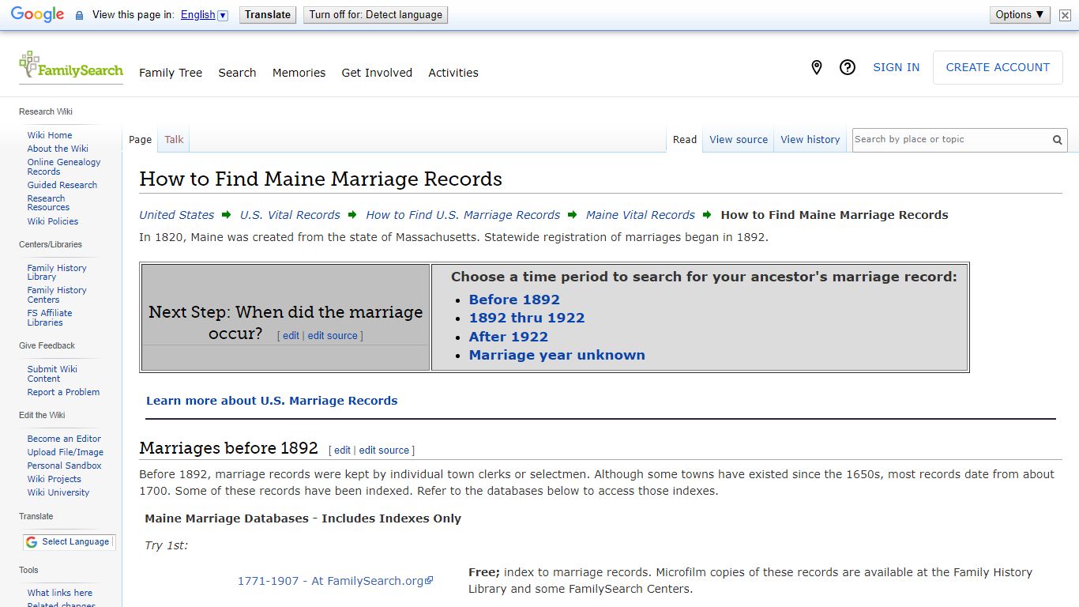Click the Translate button
1079x607 pixels.
click(268, 15)
